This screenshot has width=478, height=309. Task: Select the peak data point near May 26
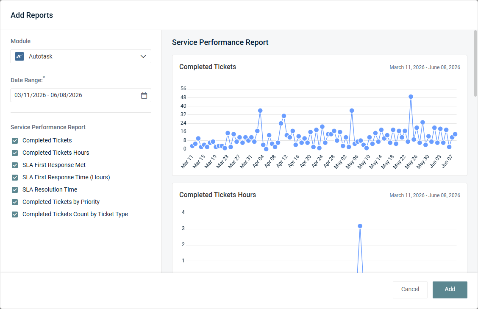[411, 97]
